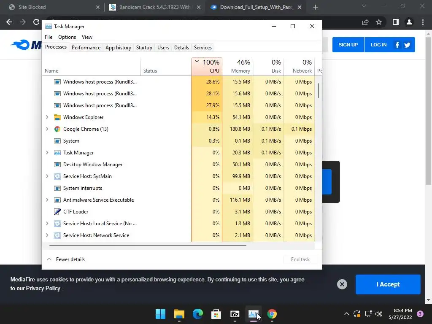Click the Task Manager vertical scrollbar thumb

(x=319, y=90)
